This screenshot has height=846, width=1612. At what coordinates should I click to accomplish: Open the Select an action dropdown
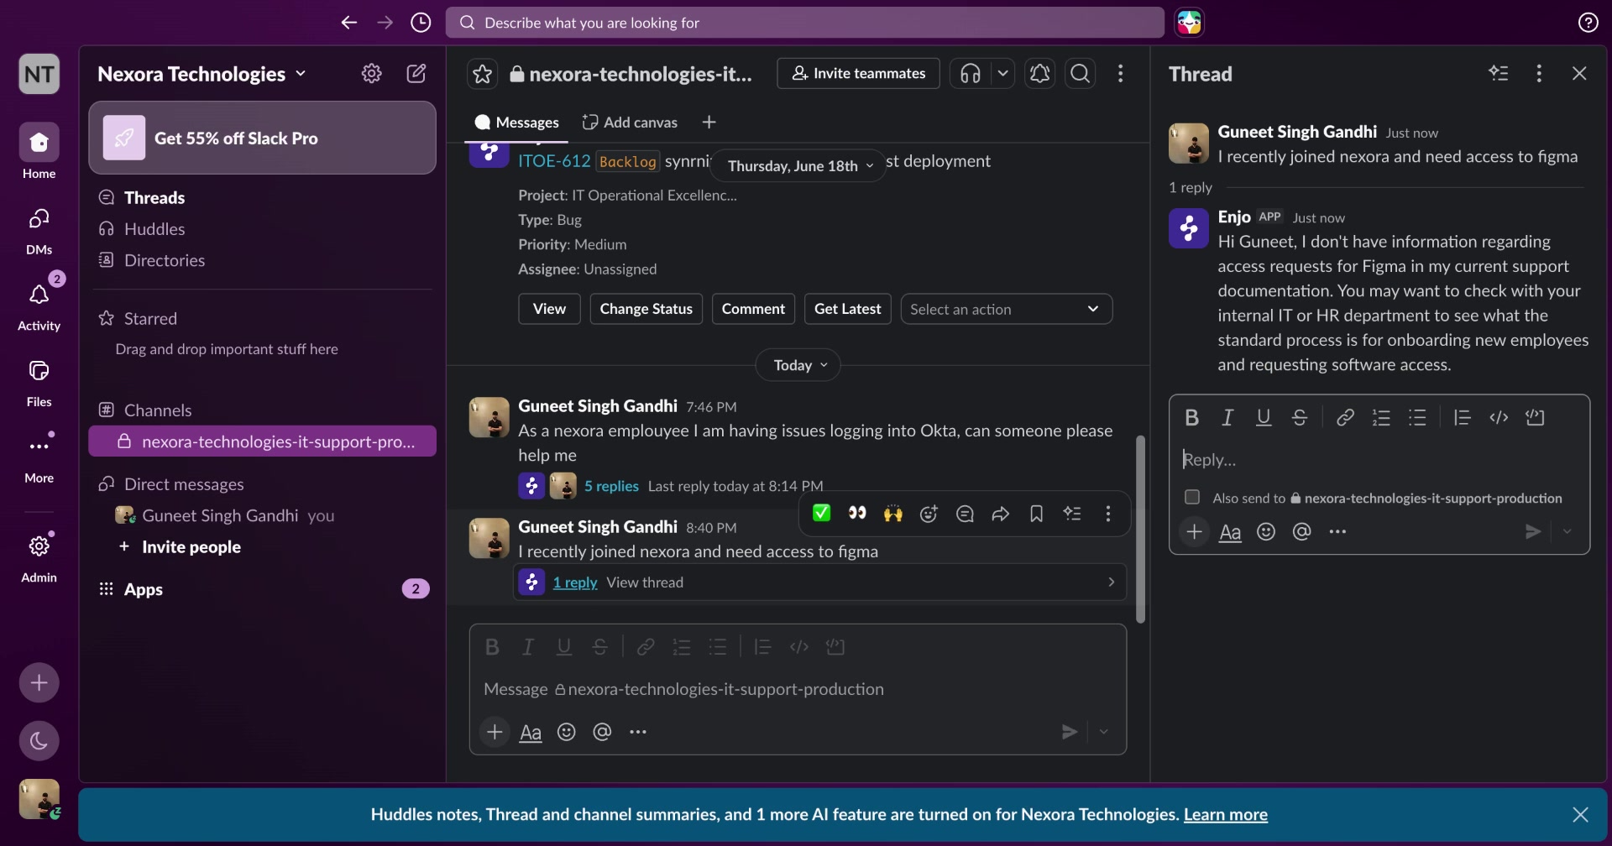[x=1007, y=309]
